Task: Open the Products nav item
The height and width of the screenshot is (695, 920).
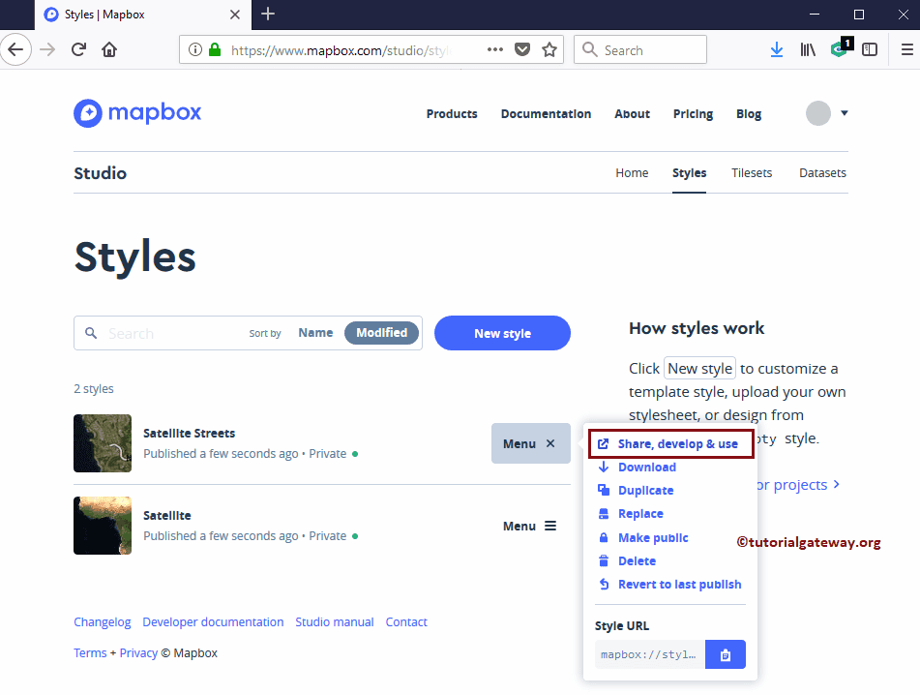Action: [x=452, y=114]
